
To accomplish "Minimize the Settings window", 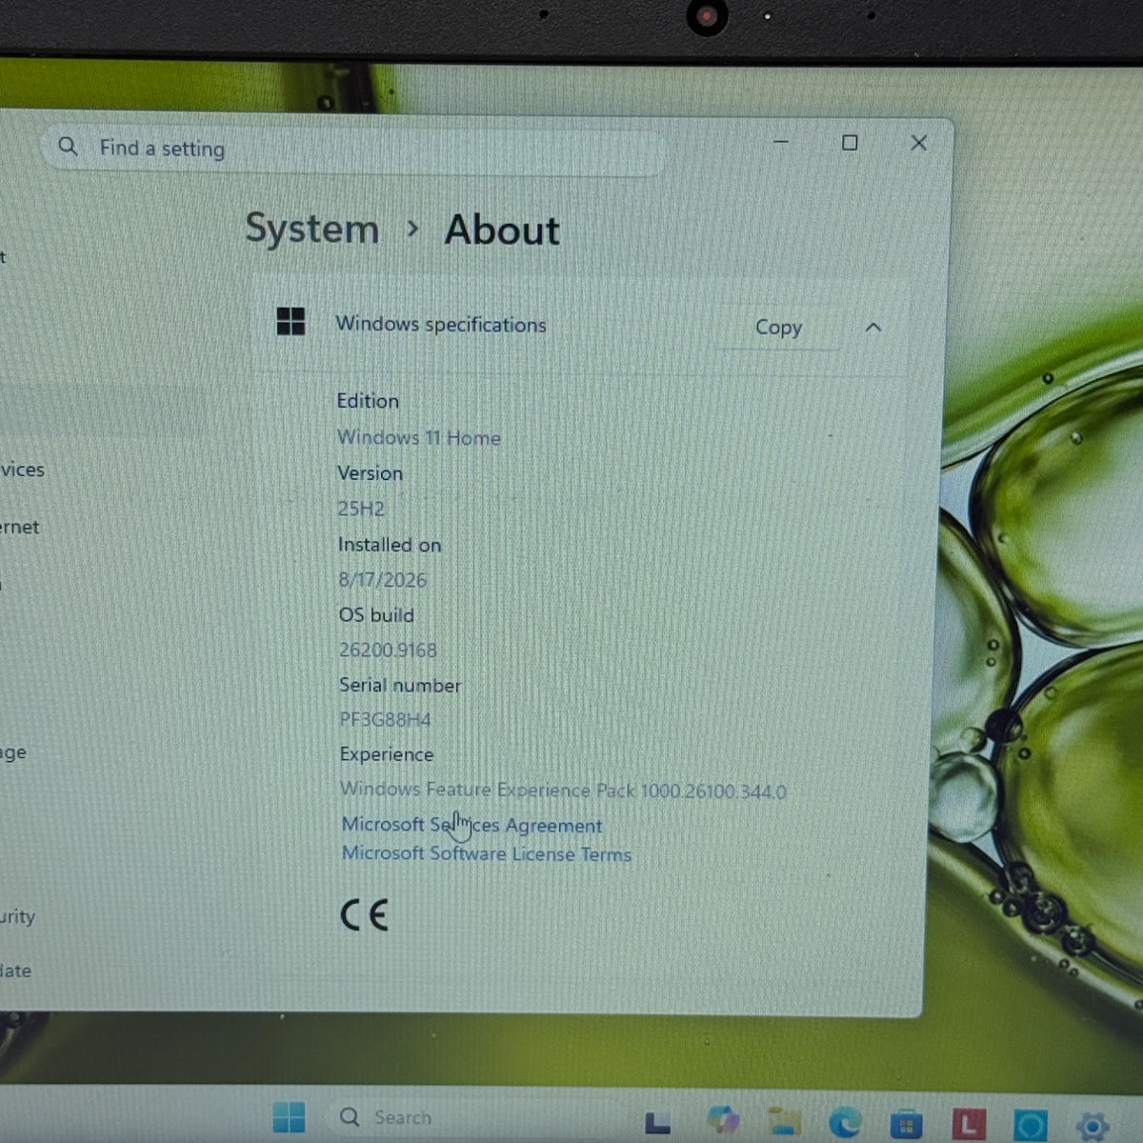I will coord(781,142).
